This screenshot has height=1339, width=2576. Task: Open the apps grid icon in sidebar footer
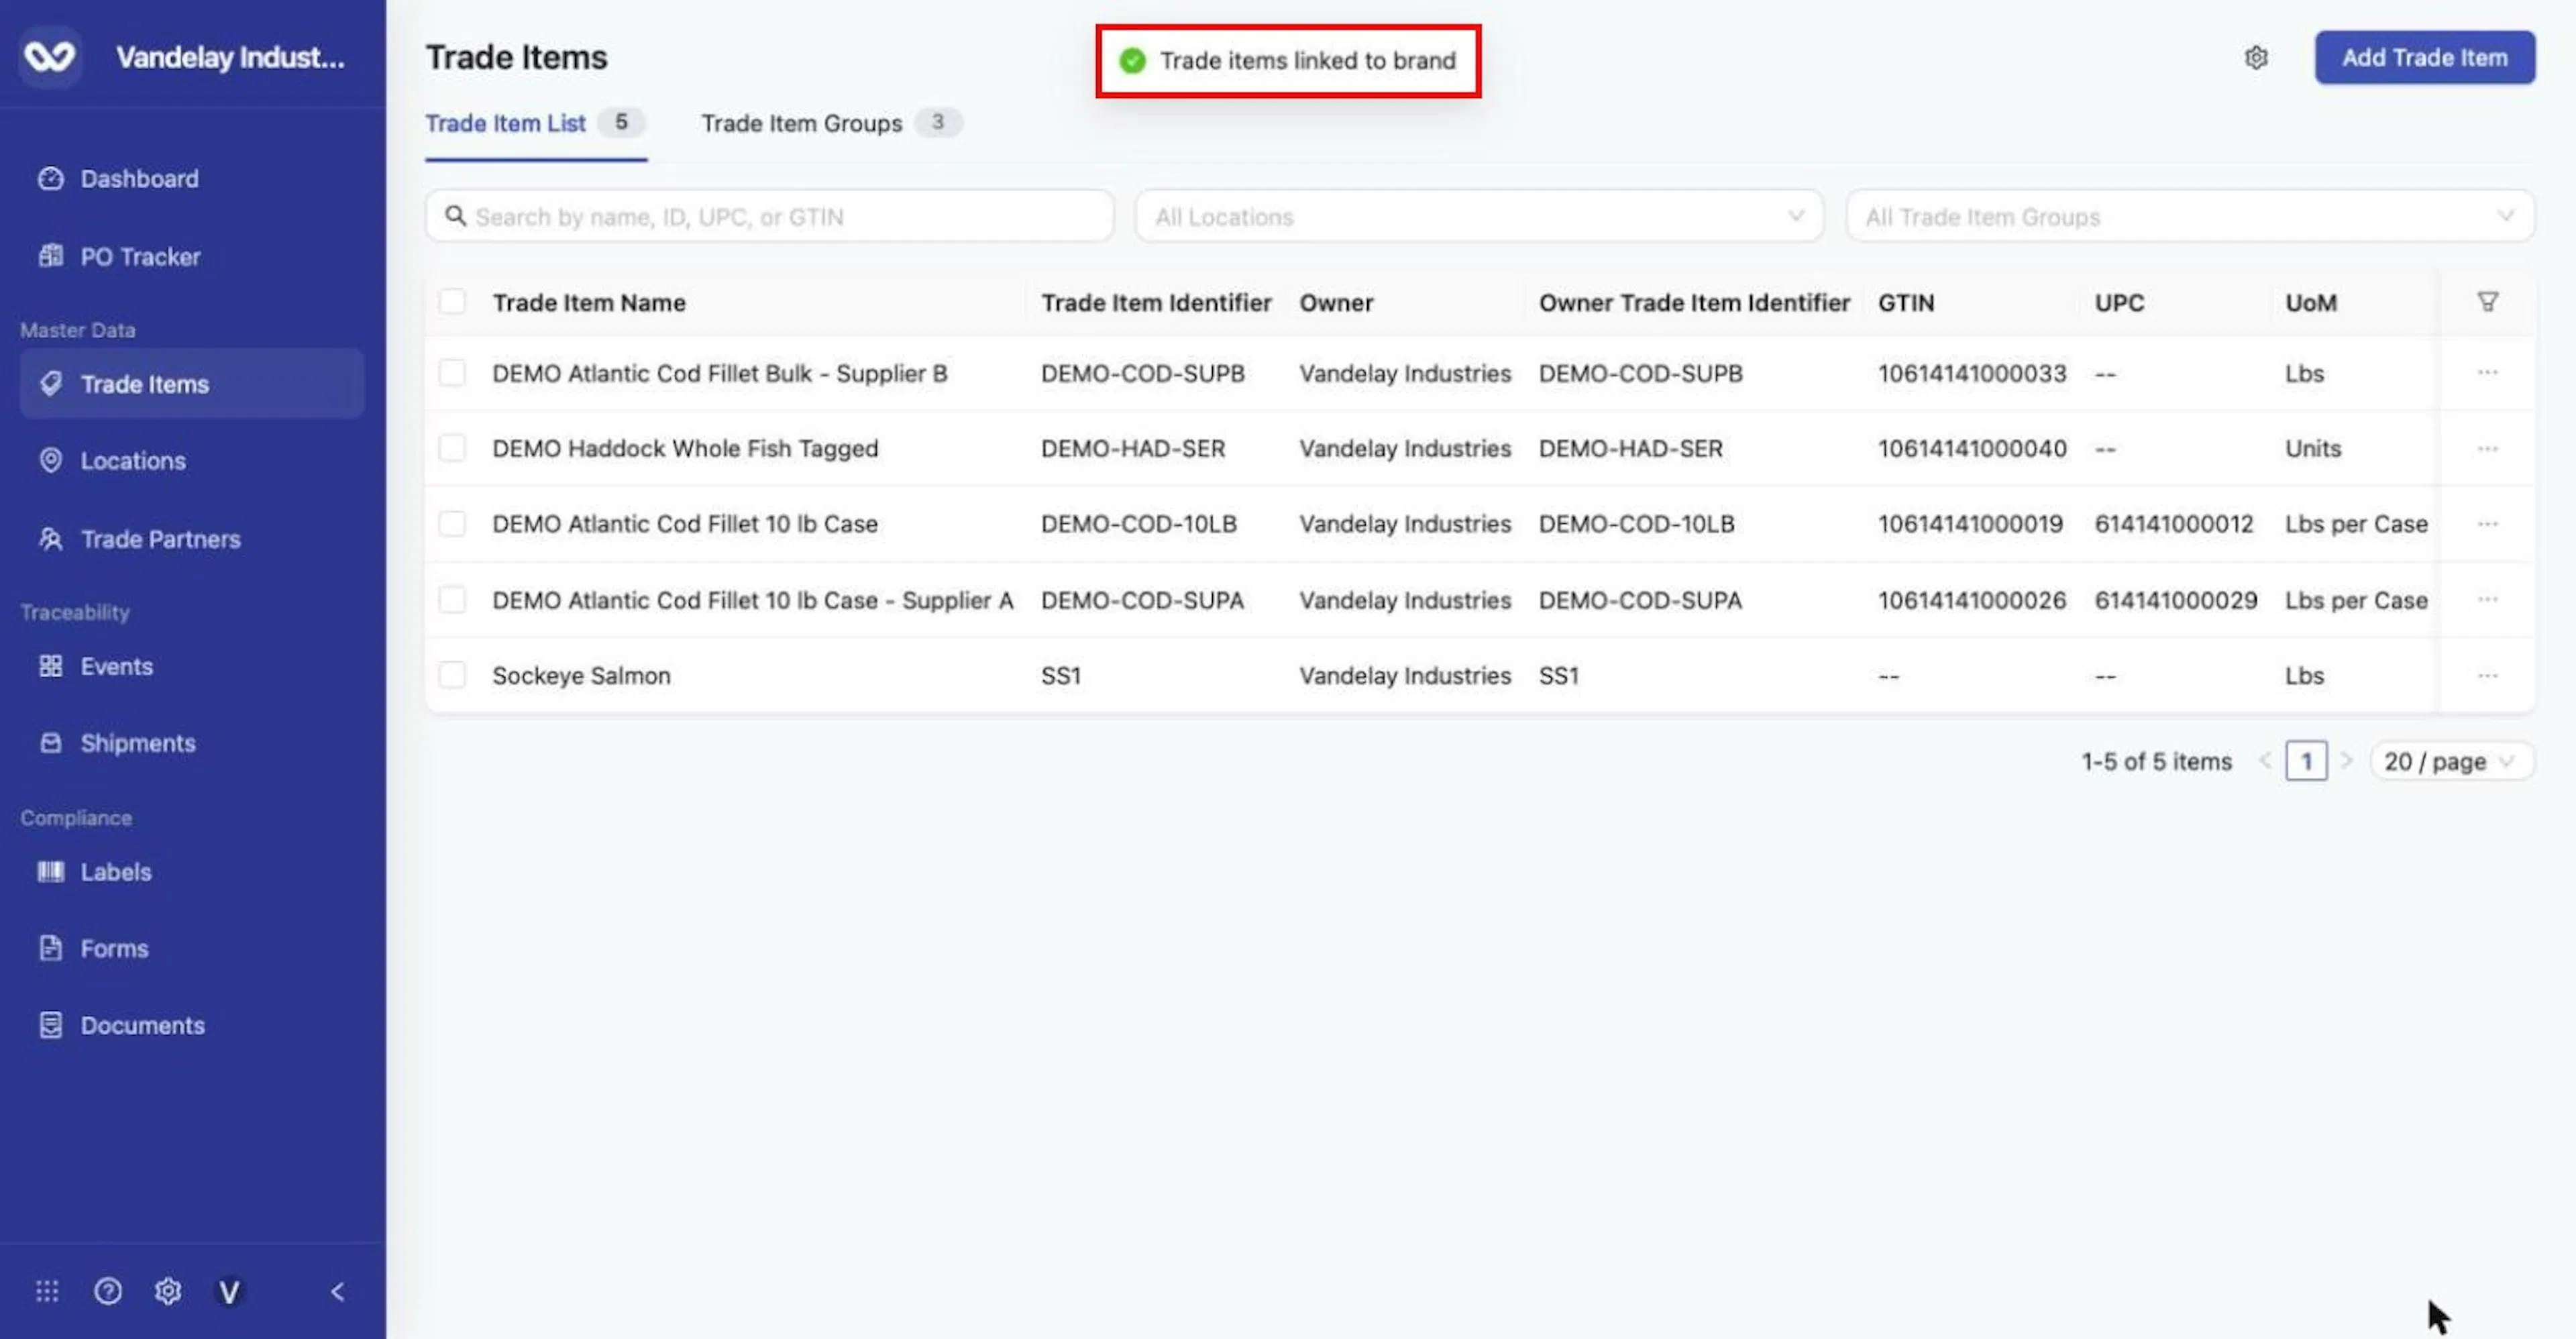pyautogui.click(x=47, y=1291)
